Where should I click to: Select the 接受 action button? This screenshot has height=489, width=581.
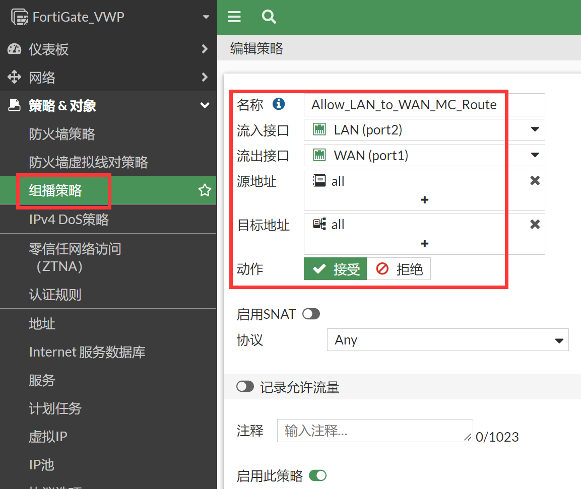(336, 269)
